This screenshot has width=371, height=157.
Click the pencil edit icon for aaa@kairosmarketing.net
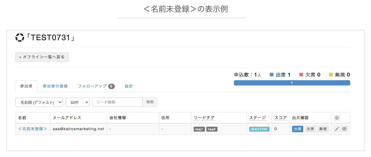tap(337, 129)
